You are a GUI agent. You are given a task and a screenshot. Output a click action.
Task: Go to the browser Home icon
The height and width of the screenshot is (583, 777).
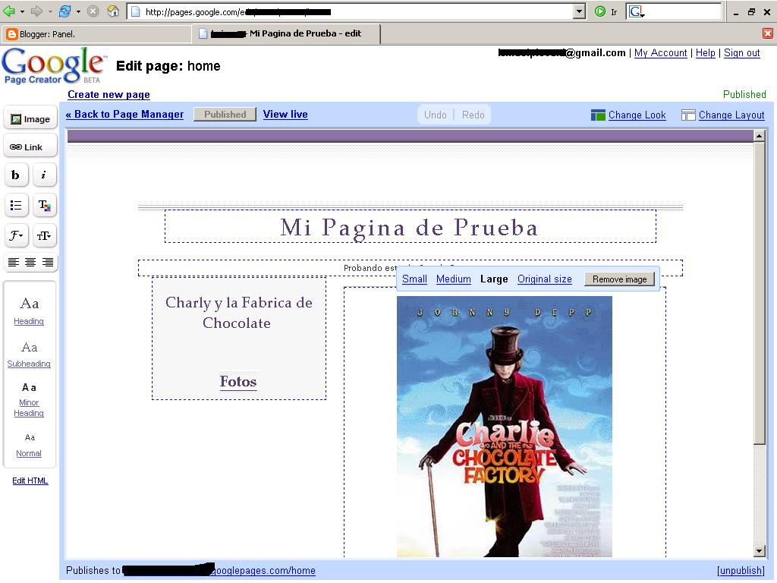point(114,11)
